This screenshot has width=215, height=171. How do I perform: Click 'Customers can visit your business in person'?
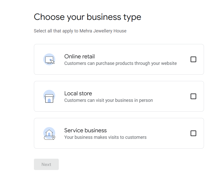click(109, 100)
